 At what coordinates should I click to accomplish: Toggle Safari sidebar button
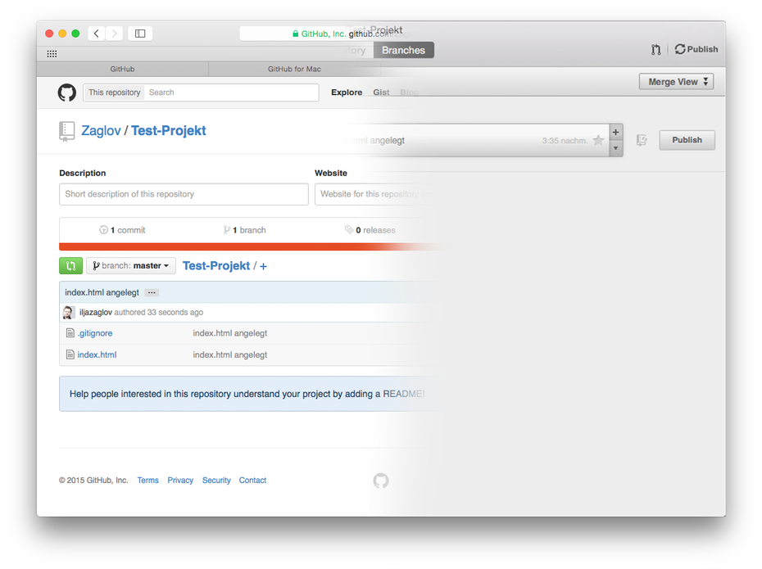click(140, 34)
